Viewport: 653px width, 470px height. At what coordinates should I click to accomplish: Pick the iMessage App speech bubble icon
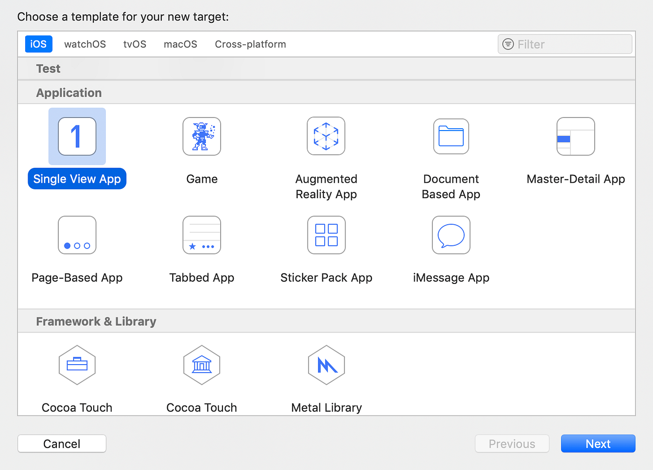click(x=451, y=235)
